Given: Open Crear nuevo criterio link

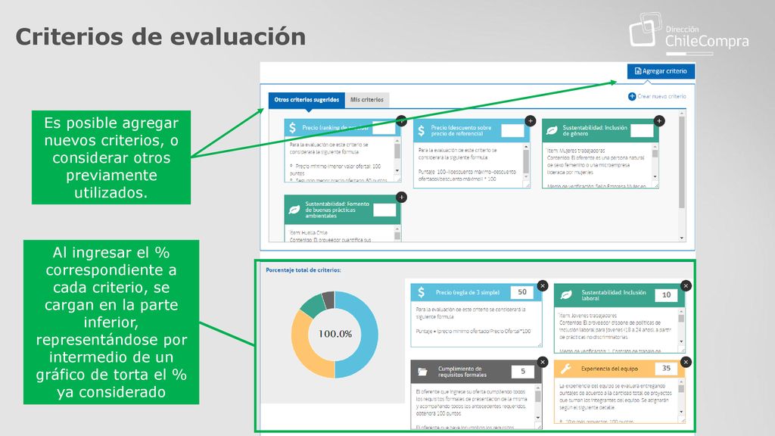Looking at the screenshot, I should [x=661, y=96].
